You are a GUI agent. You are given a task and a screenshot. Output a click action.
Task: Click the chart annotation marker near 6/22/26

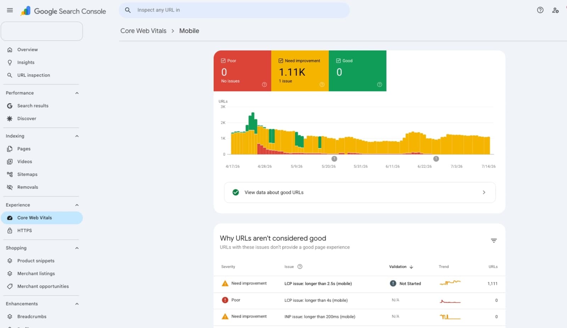click(436, 159)
